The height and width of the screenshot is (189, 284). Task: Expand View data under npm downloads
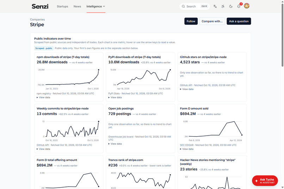[x=43, y=97]
